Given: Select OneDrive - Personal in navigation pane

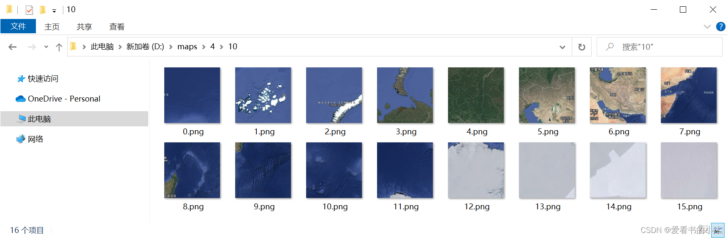Looking at the screenshot, I should tap(58, 99).
